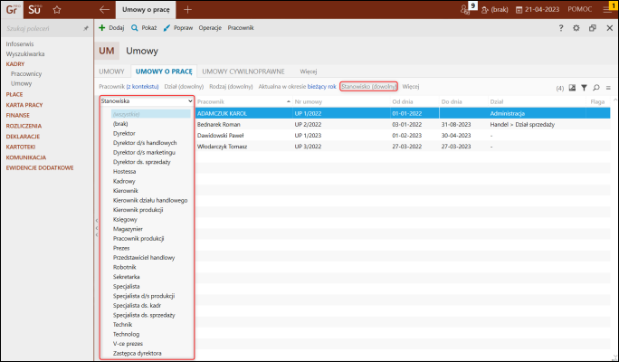Select the Włodarczyk Tomasz row

[403, 147]
